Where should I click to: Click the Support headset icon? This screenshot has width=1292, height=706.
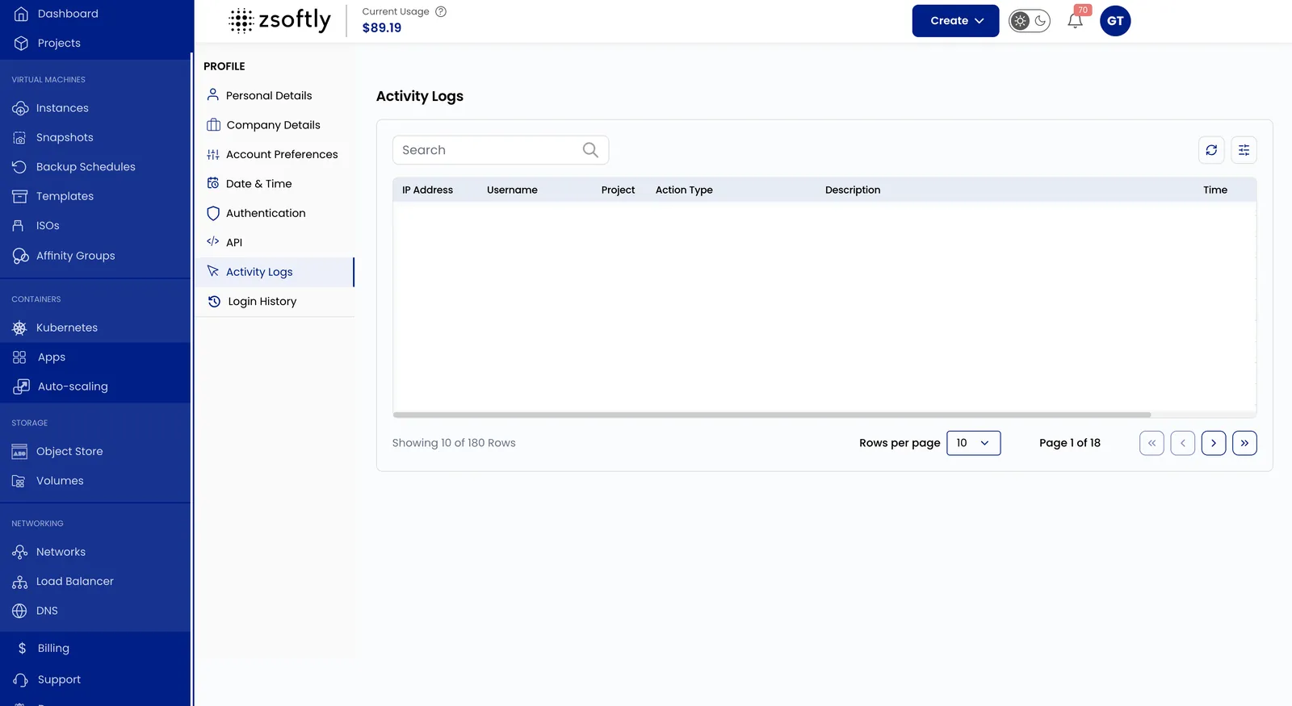21,679
